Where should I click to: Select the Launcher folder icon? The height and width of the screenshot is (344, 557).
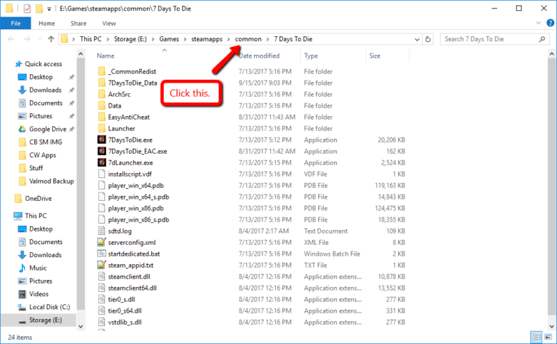coord(102,129)
